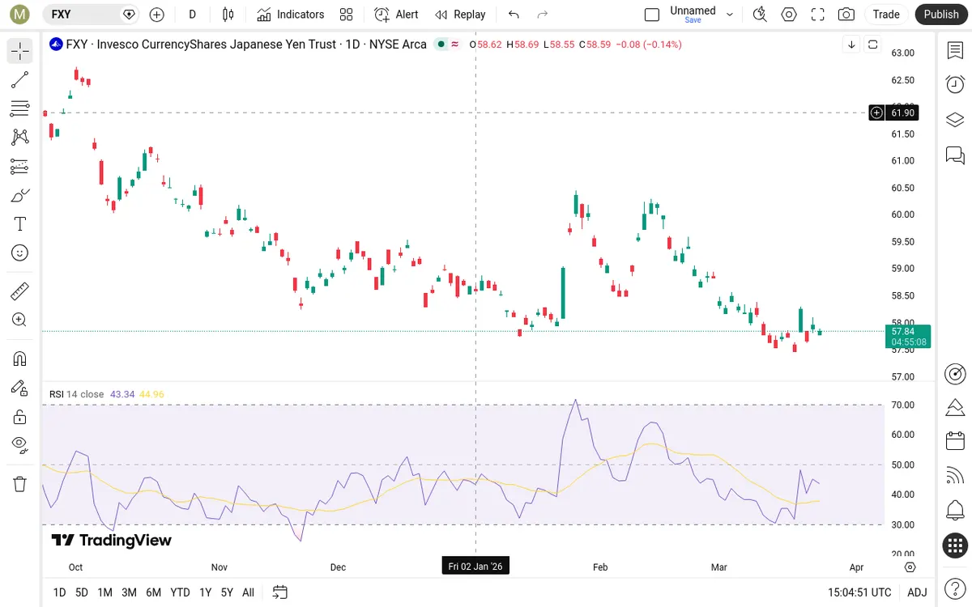This screenshot has width=972, height=607.
Task: Take a chart snapshot with camera
Action: click(x=846, y=14)
